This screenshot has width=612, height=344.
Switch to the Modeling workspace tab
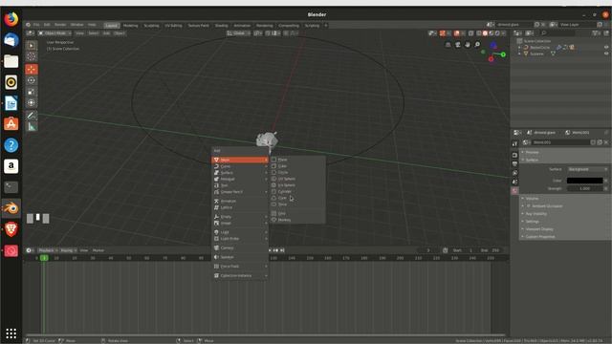[x=130, y=26]
